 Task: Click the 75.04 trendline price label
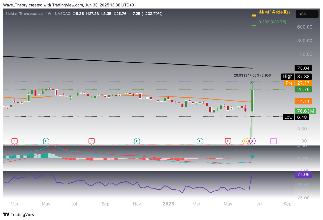[x=303, y=68]
